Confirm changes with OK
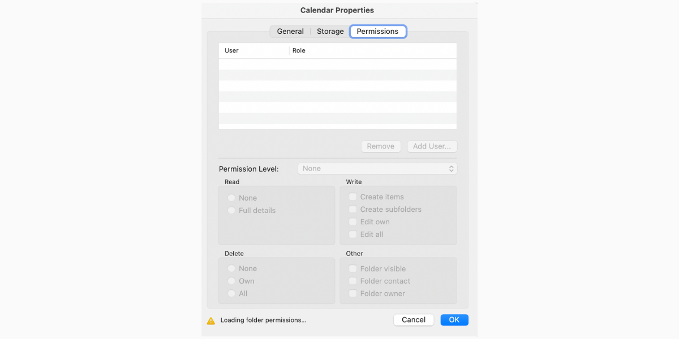The height and width of the screenshot is (339, 679). tap(454, 319)
